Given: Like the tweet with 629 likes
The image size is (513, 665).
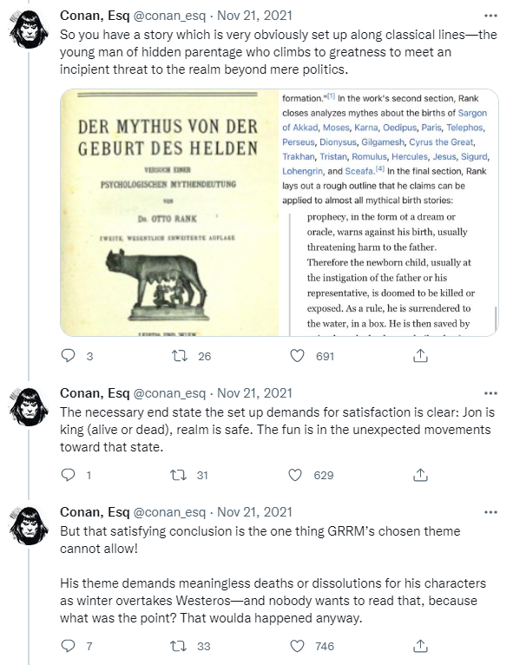Looking at the screenshot, I should pyautogui.click(x=295, y=475).
